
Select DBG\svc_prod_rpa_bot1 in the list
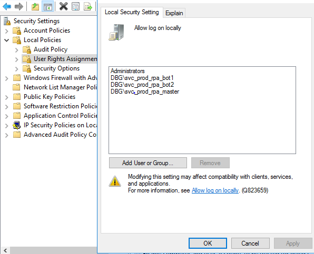point(142,78)
